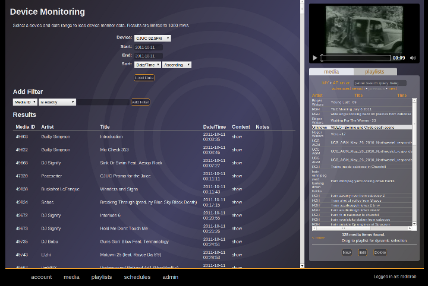Open the Date/Time sort dropdown
Image resolution: width=428 pixels, height=286 pixels.
point(147,65)
